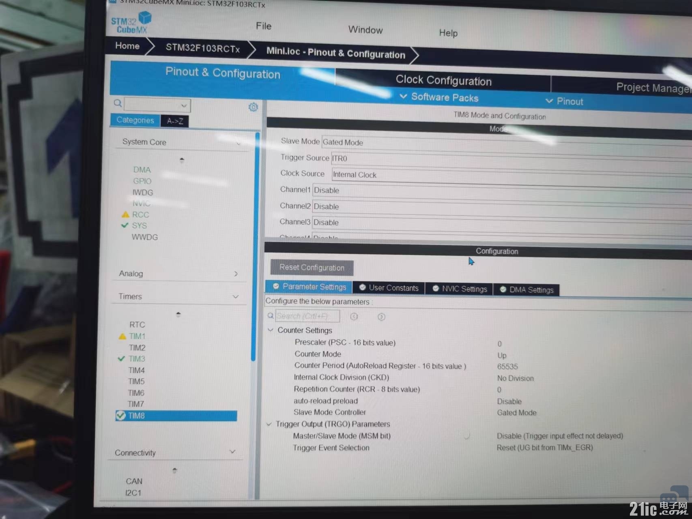Click in the parameter search field
The image size is (692, 519).
[x=307, y=316]
